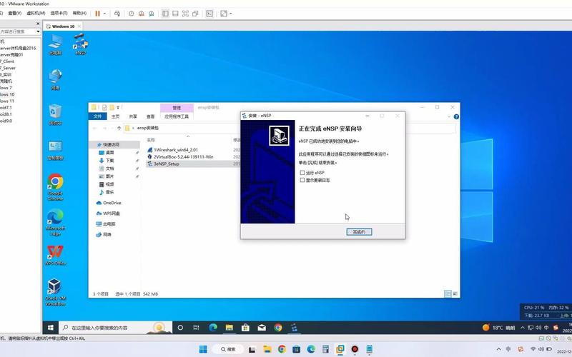Select the Windows 11 entry in VM library
Image resolution: width=572 pixels, height=357 pixels.
(7, 101)
